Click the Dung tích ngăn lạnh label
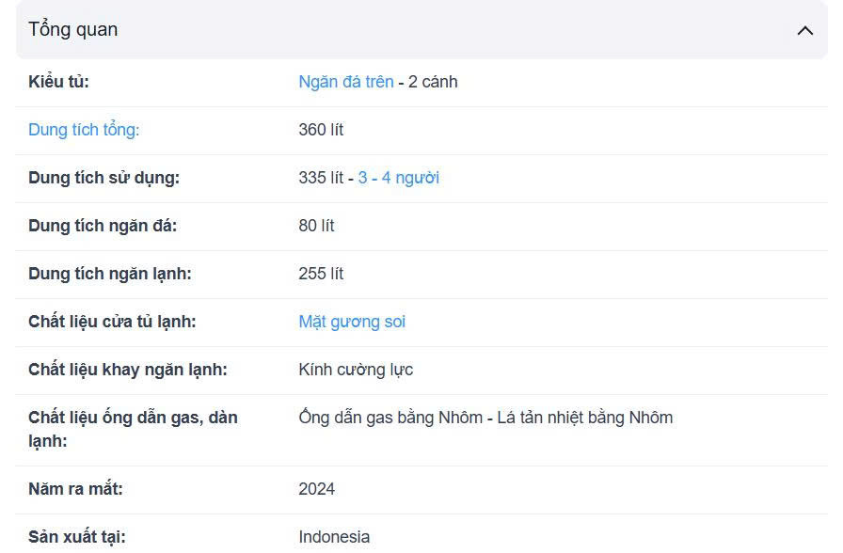Screen dimensions: 843x553 [x=109, y=274]
